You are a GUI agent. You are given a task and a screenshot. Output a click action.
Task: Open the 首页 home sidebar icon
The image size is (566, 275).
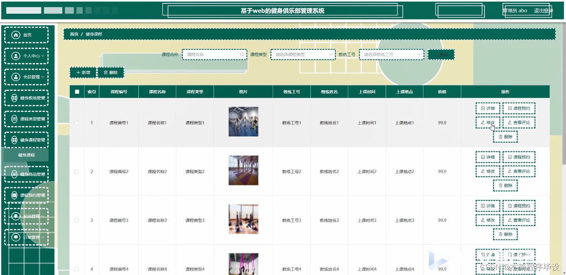click(x=15, y=35)
